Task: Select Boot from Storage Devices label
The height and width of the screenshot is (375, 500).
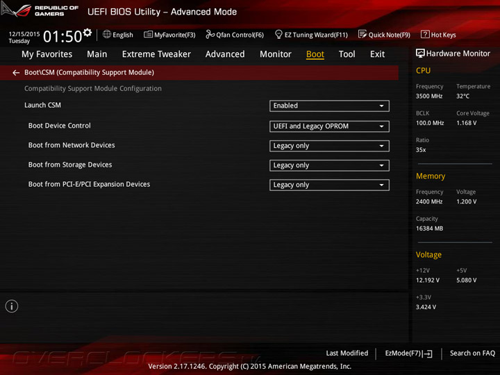Action: tap(70, 165)
